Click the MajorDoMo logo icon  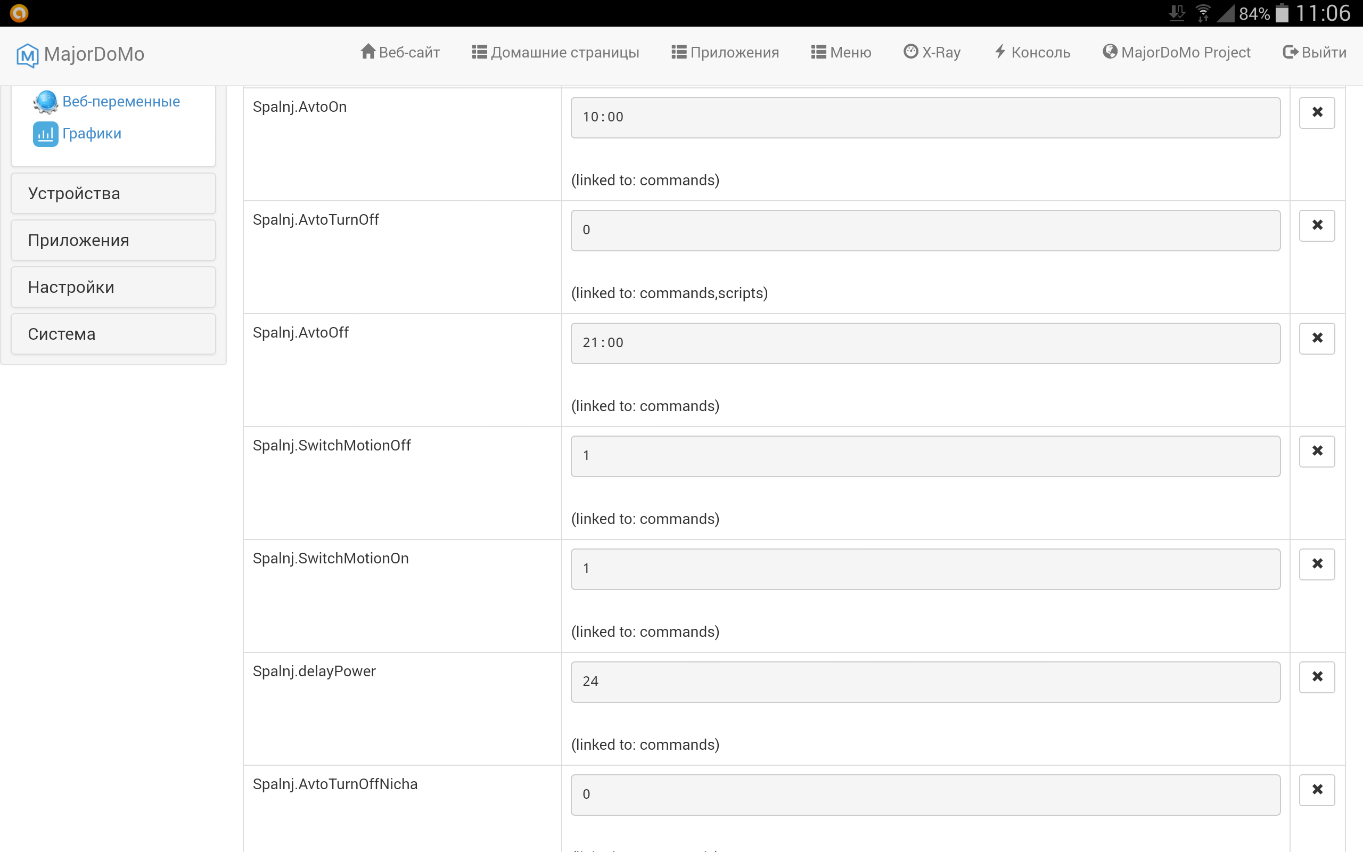(x=27, y=54)
